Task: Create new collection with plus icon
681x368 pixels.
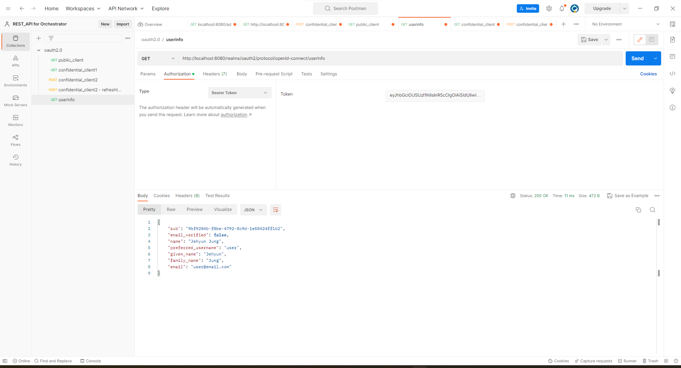Action: point(39,38)
